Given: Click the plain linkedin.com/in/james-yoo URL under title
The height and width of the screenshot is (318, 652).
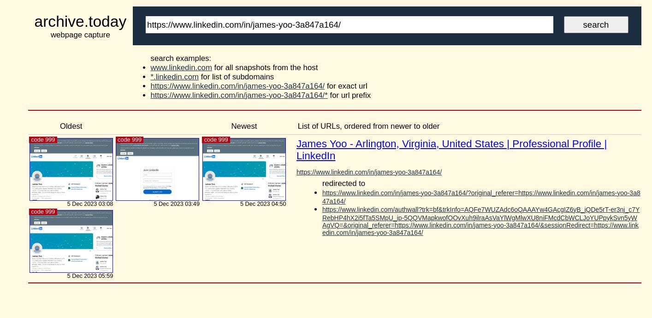Looking at the screenshot, I should click(369, 172).
